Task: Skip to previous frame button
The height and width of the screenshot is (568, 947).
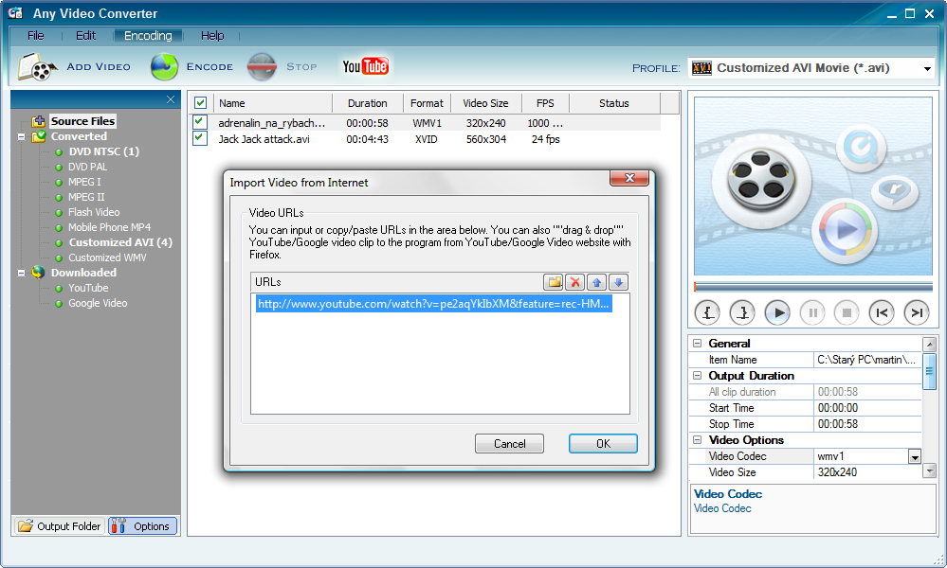Action: (882, 312)
